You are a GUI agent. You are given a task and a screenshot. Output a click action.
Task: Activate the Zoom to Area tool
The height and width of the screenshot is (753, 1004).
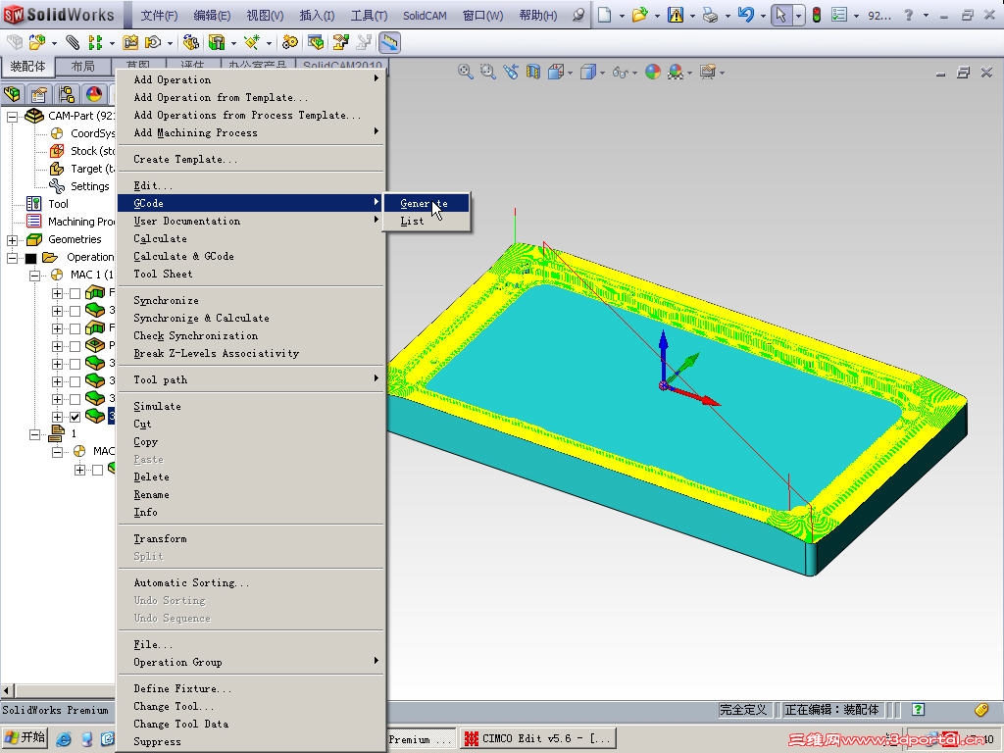tap(488, 72)
